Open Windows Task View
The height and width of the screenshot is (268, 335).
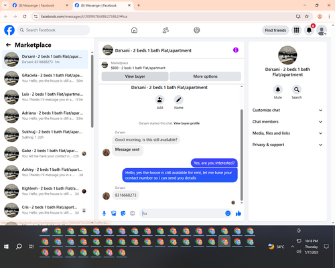coord(31,247)
